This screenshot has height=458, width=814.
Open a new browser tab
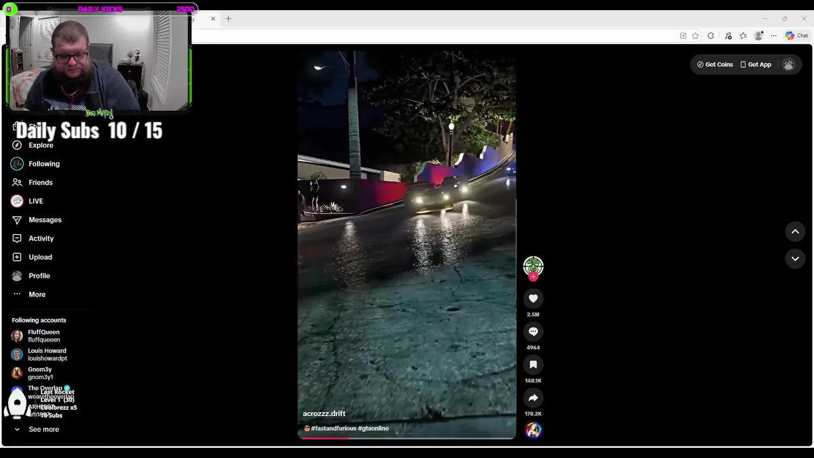228,18
